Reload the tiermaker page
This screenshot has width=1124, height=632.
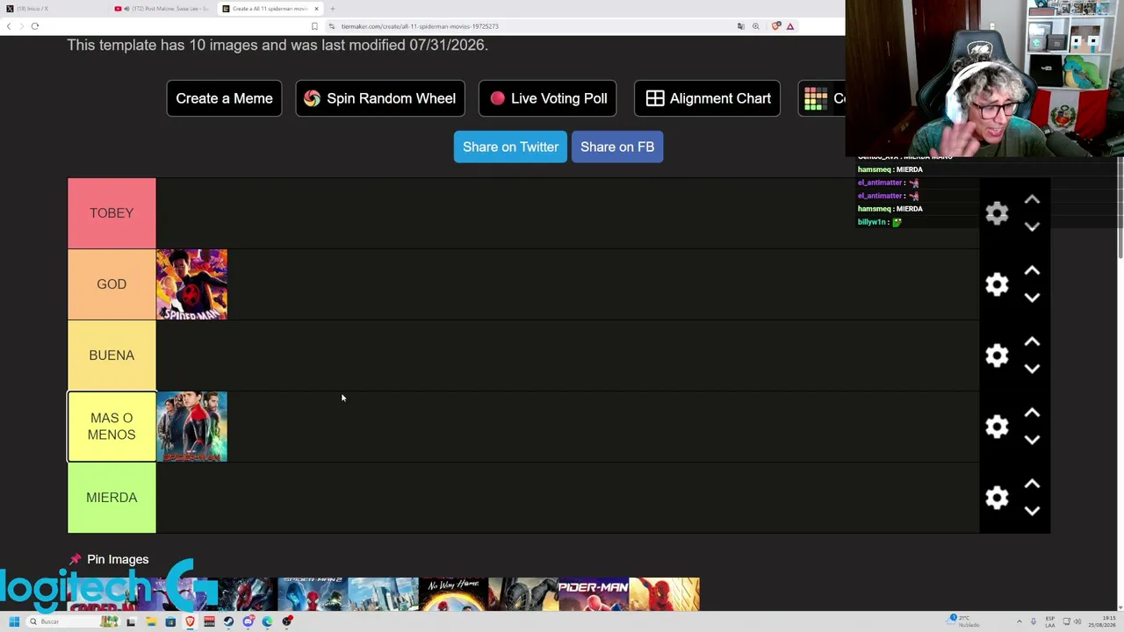pos(35,26)
